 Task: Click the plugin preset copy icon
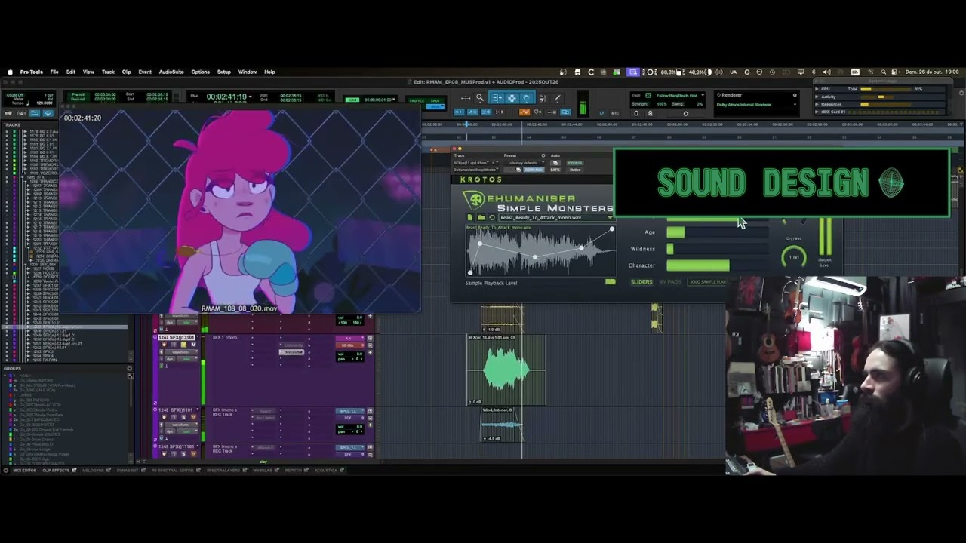pos(518,170)
